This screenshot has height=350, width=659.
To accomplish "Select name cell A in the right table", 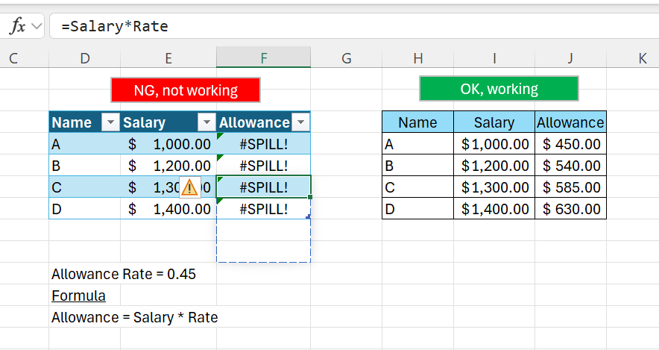I will pyautogui.click(x=417, y=144).
